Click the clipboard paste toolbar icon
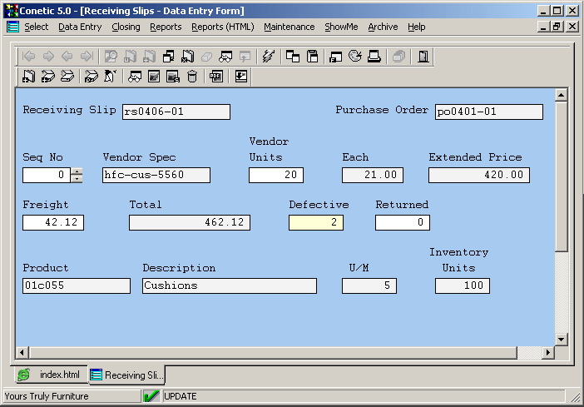This screenshot has height=407, width=584. coord(313,57)
